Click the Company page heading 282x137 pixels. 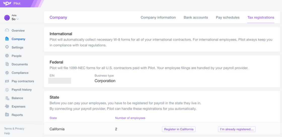pos(58,17)
